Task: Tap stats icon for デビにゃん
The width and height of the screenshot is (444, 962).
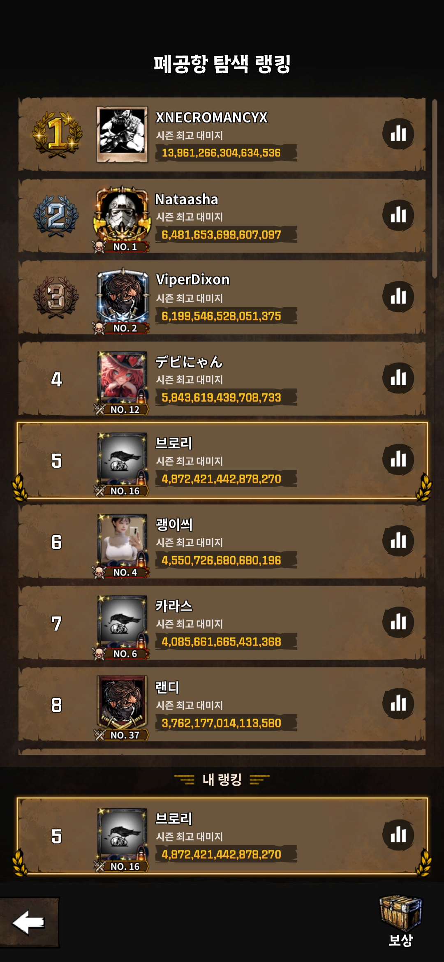Action: 398,378
